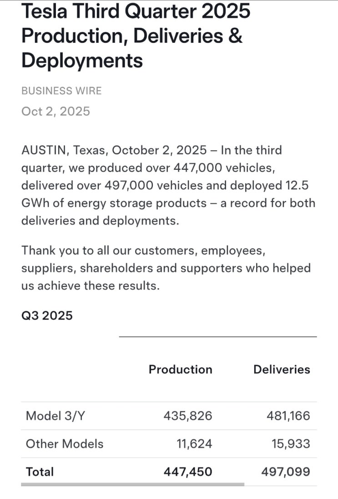The image size is (338, 499).
Task: Click the total production value 447,450
Action: pyautogui.click(x=188, y=472)
